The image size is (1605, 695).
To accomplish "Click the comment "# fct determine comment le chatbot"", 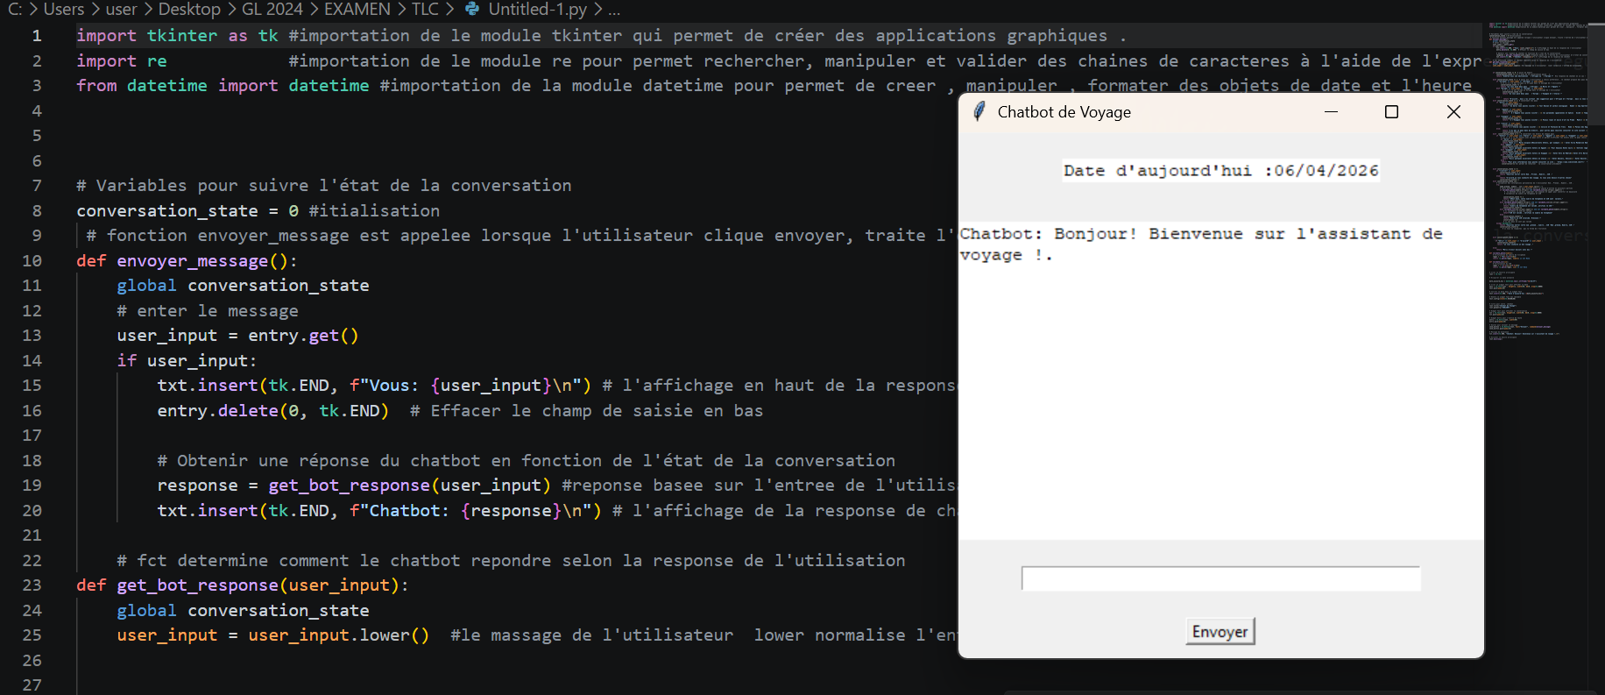I will [512, 561].
